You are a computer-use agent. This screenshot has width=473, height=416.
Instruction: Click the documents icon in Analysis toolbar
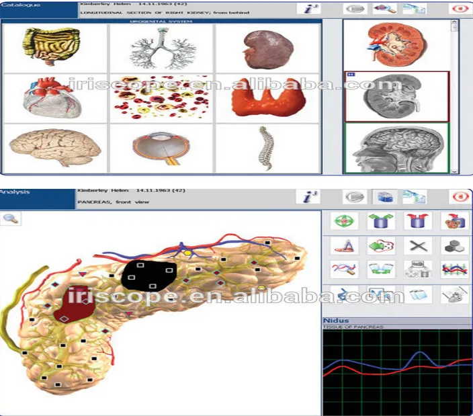[415, 197]
